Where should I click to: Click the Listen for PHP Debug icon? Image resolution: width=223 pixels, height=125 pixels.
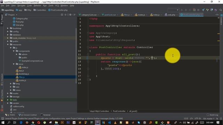click(194, 10)
